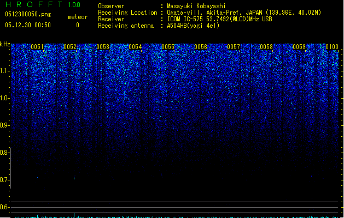Image resolution: width=344 pixels, height=218 pixels.
Task: Click the 0.9 frequency axis label
Action: [4, 125]
